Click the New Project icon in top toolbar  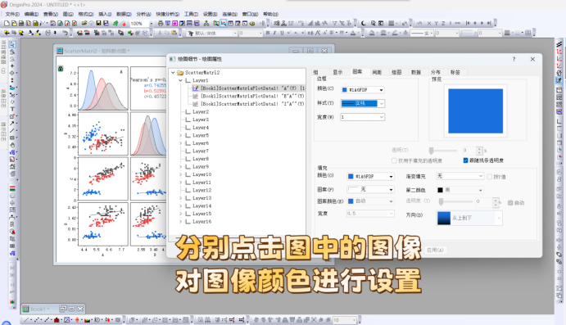(7, 24)
